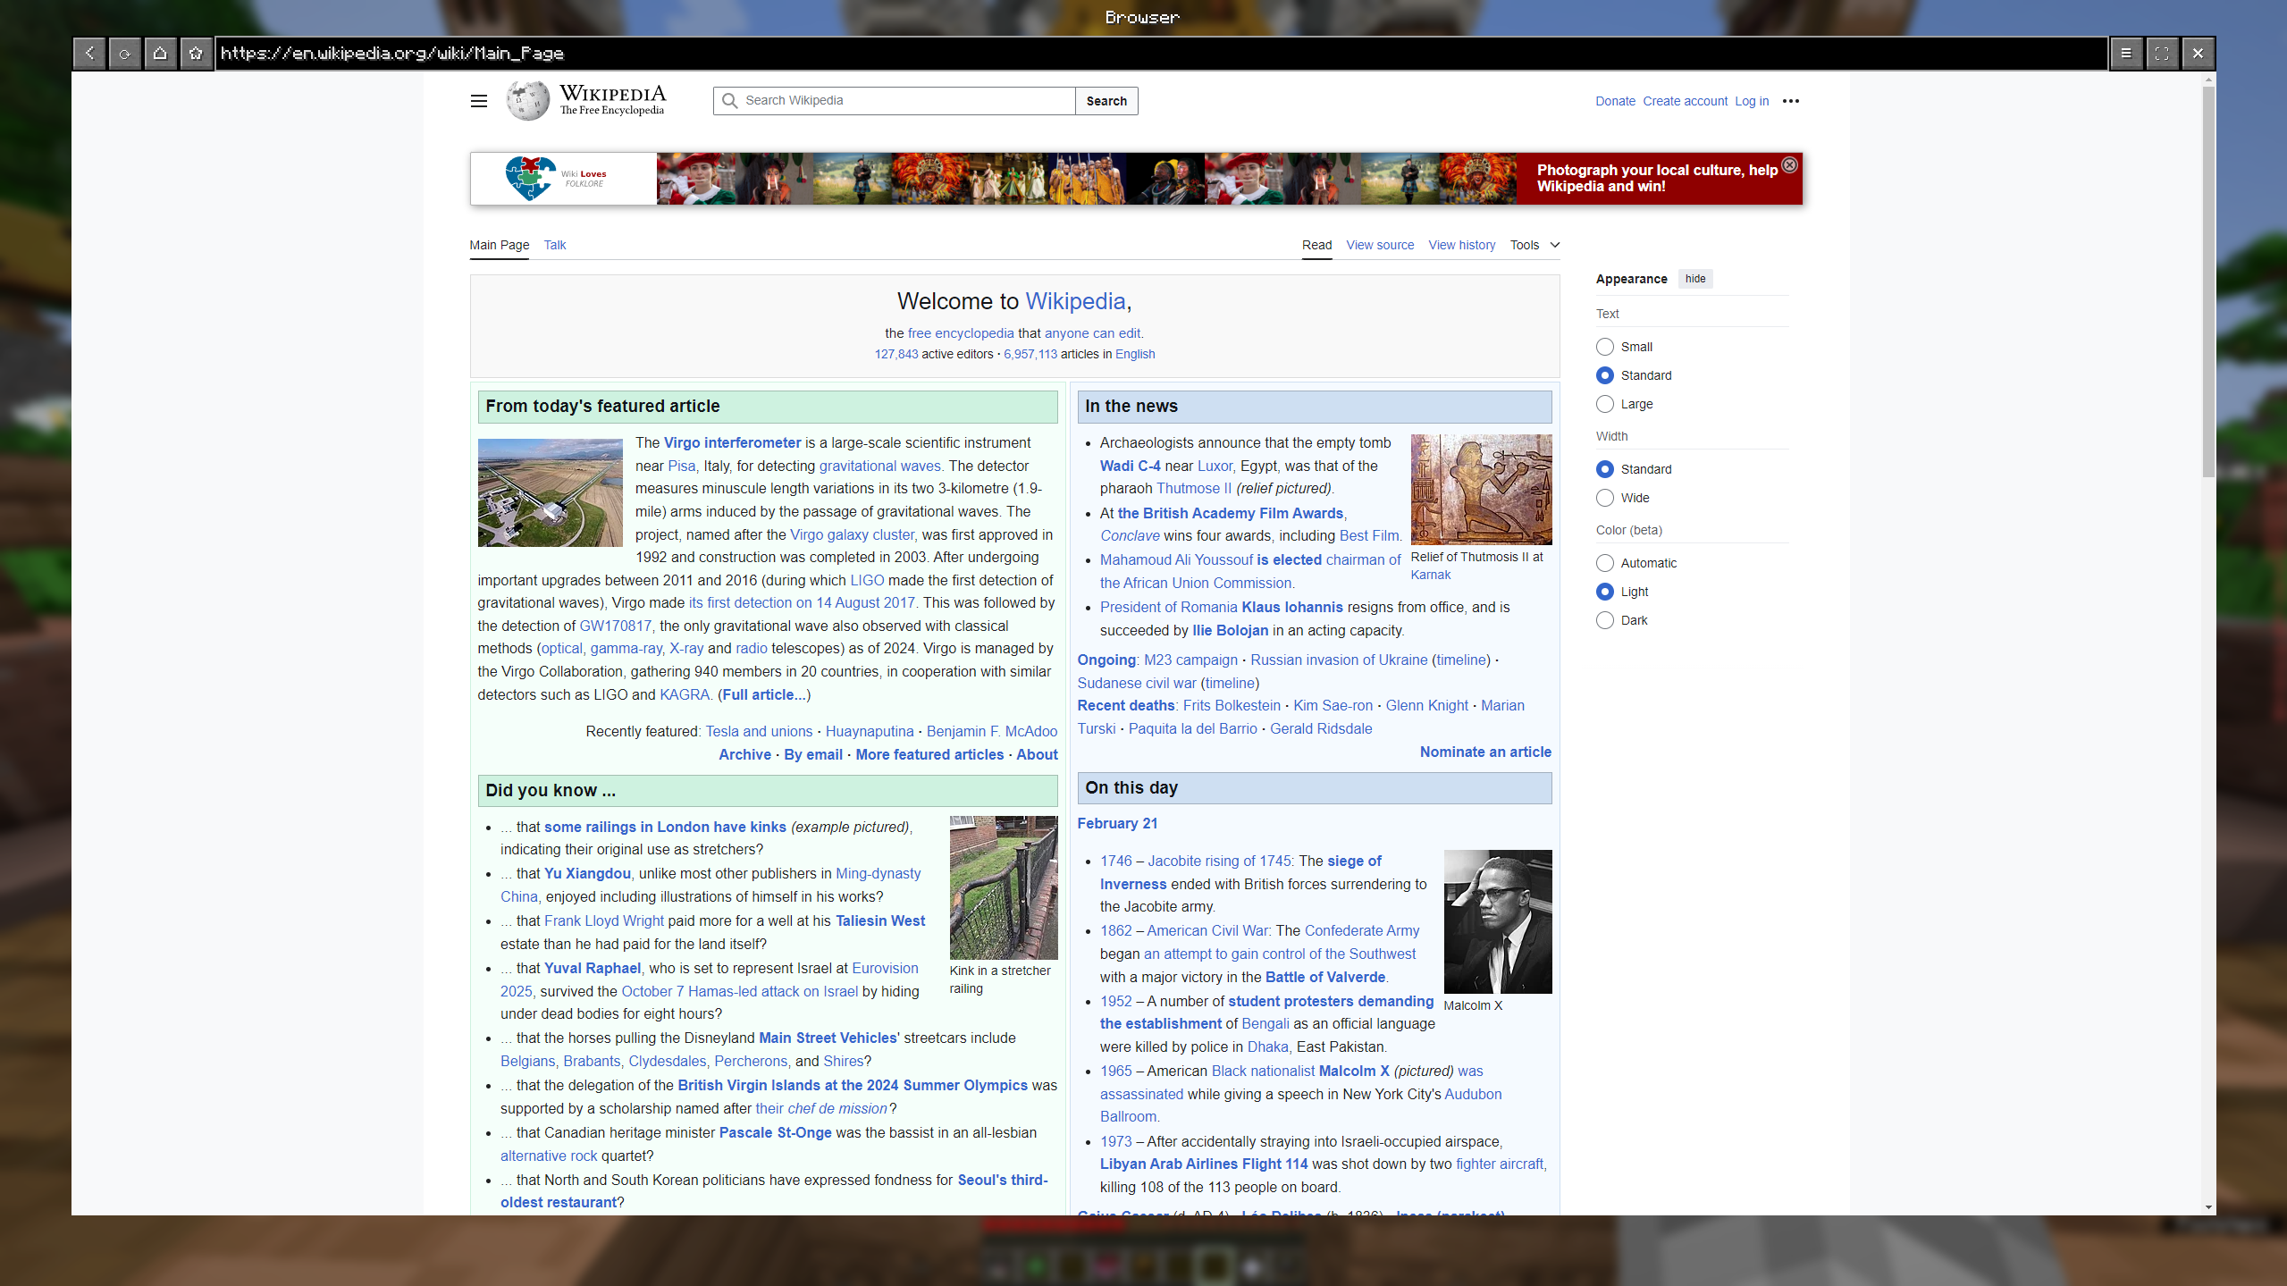This screenshot has height=1286, width=2287.
Task: Open the LIGO link
Action: pyautogui.click(x=867, y=580)
